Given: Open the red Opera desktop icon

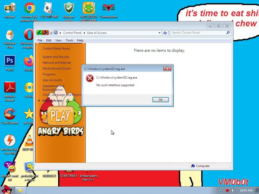Looking at the screenshot, I should click(28, 34).
